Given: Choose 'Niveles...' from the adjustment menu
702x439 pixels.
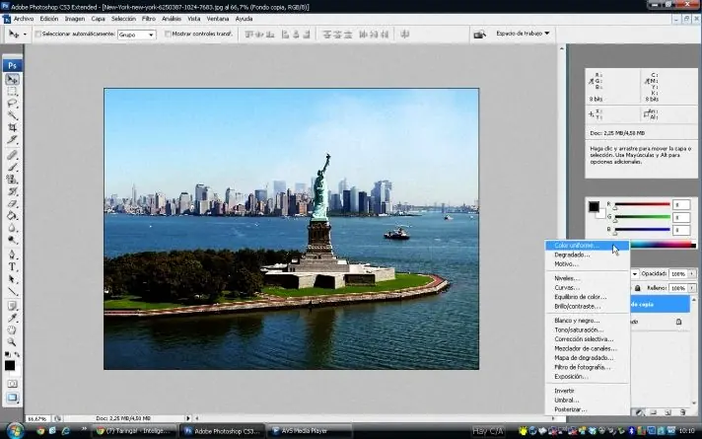Looking at the screenshot, I should [566, 278].
